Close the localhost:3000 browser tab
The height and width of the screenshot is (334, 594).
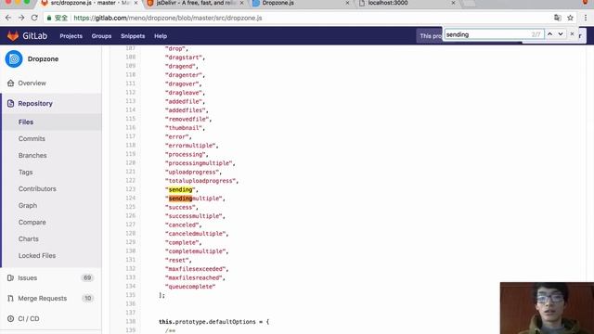(453, 3)
